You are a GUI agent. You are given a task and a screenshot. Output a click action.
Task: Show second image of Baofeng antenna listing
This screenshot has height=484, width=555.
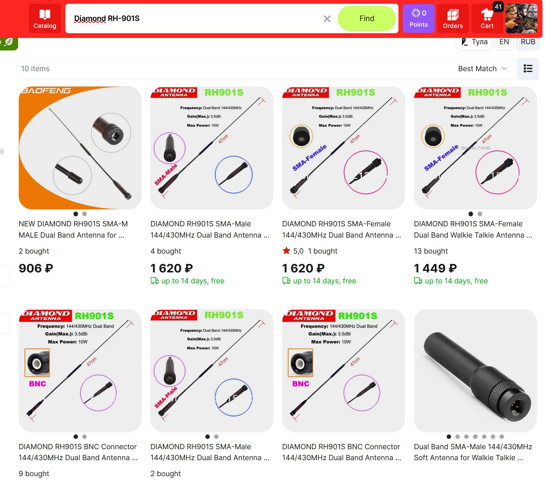coord(85,214)
